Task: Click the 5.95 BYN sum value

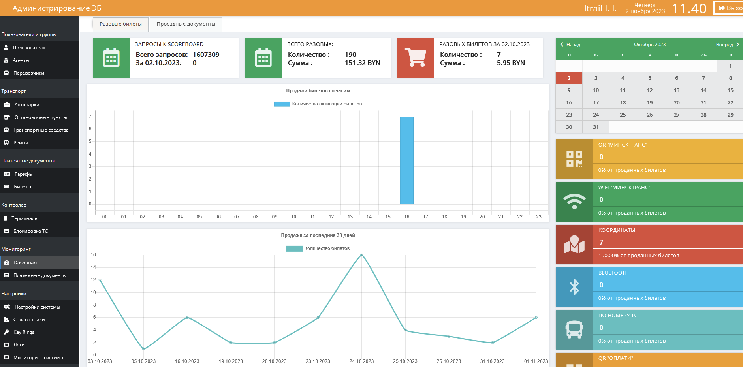Action: pos(511,63)
